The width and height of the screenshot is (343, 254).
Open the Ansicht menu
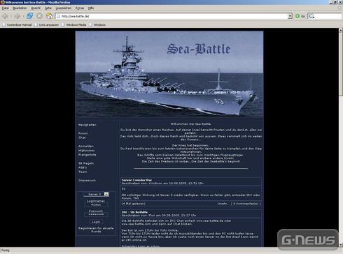[x=36, y=8]
